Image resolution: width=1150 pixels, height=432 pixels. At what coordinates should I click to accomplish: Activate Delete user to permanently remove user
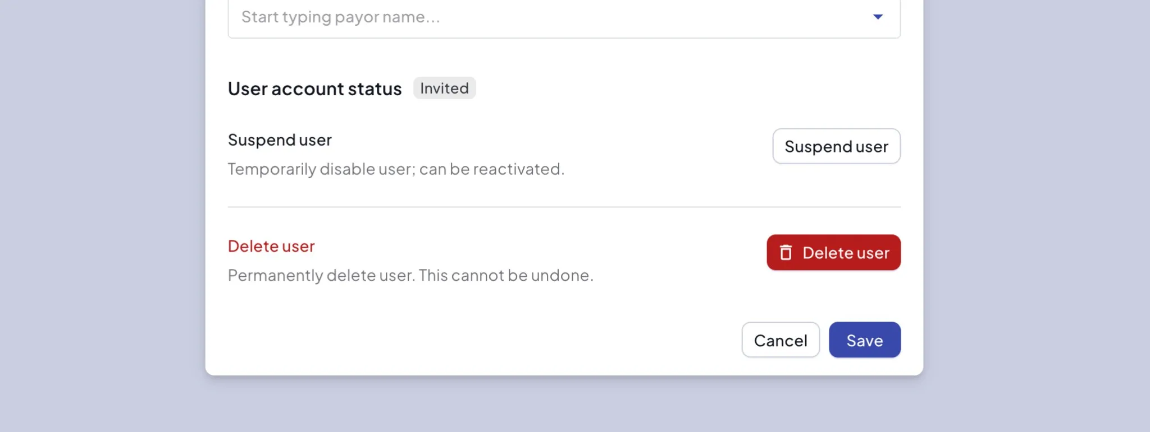(x=833, y=252)
